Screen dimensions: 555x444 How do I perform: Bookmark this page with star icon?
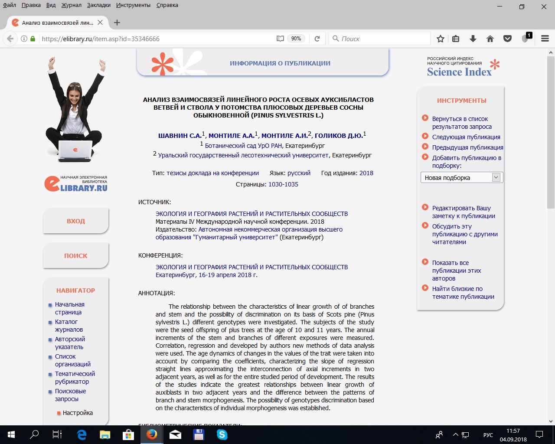click(441, 39)
